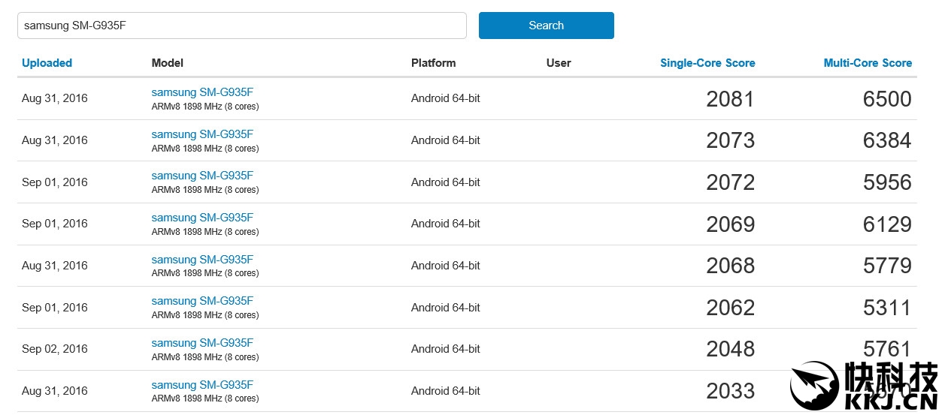The width and height of the screenshot is (945, 418).
Task: Open the Samsung SM-G935F result scoring 2068
Action: 202,260
